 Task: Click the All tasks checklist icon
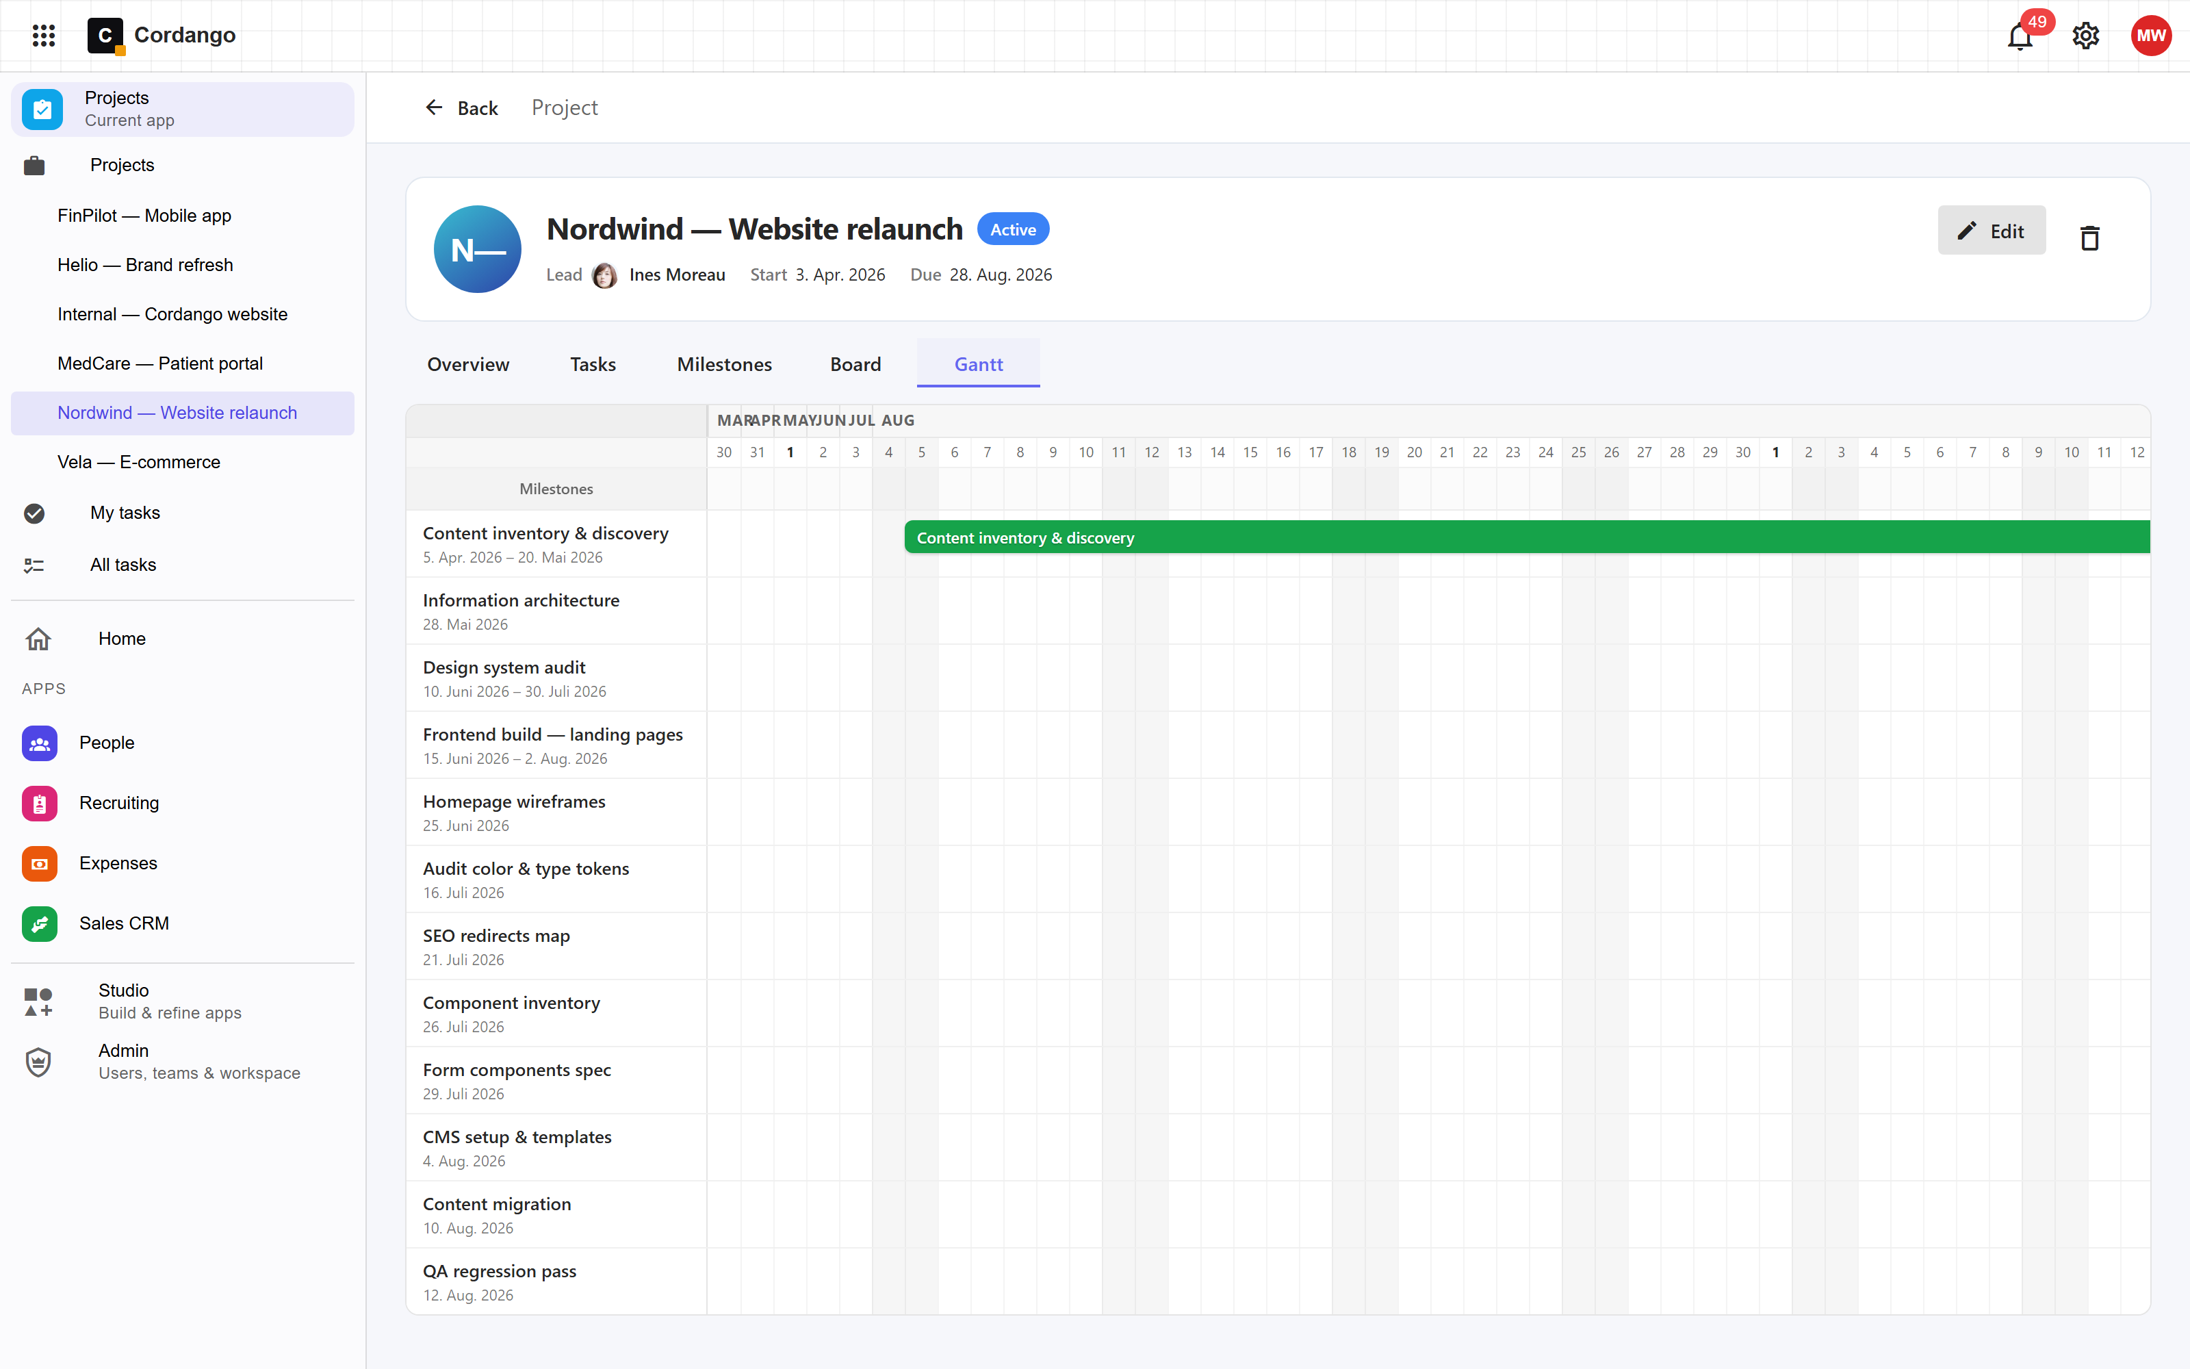(x=34, y=565)
